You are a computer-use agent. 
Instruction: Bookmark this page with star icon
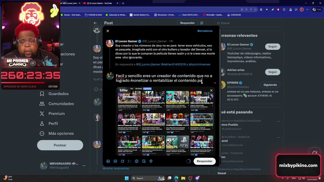pos(255,9)
